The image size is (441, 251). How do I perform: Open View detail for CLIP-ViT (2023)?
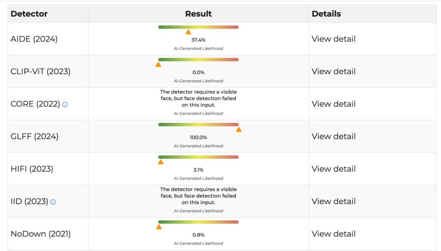pyautogui.click(x=333, y=71)
